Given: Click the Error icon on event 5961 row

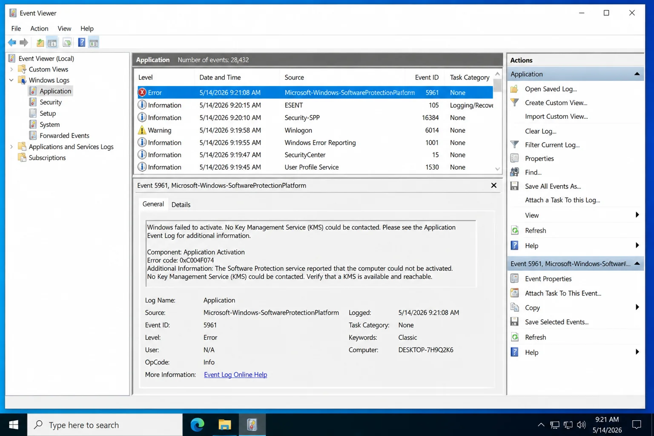Looking at the screenshot, I should pos(142,92).
